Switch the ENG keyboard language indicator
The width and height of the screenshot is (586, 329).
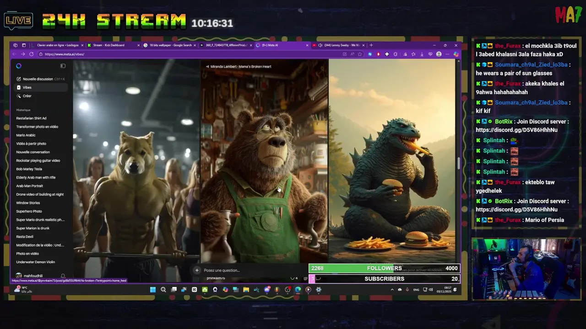[416, 290]
